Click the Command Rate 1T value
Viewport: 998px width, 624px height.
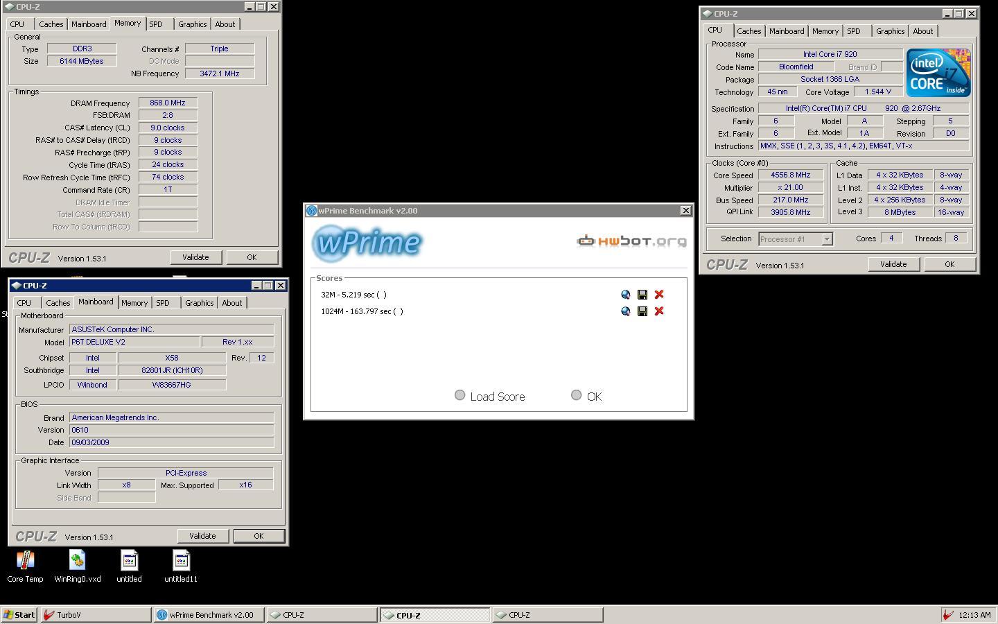pos(168,189)
